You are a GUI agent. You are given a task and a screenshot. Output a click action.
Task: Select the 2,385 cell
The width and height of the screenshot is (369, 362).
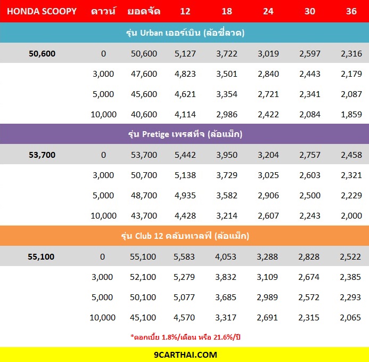[x=350, y=277]
